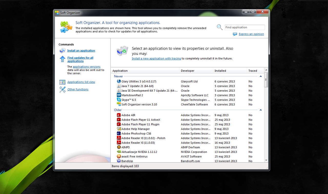
Task: Click the 3 czerwiec 2013 date cell
Action: 225,95
